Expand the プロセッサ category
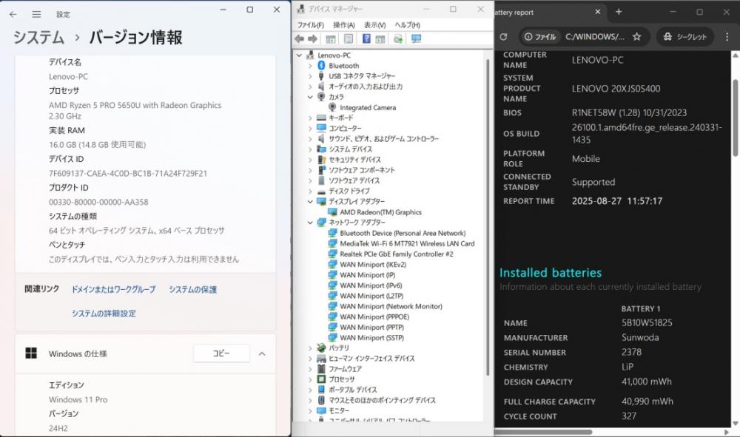This screenshot has height=437, width=740. [x=310, y=379]
